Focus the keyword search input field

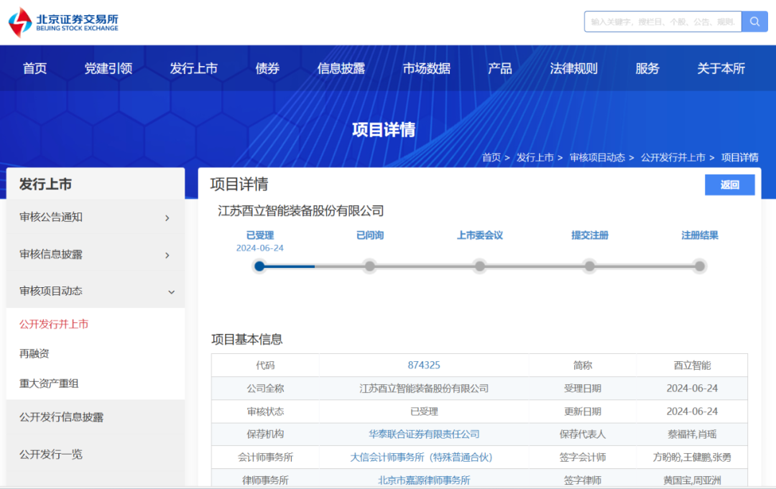662,22
